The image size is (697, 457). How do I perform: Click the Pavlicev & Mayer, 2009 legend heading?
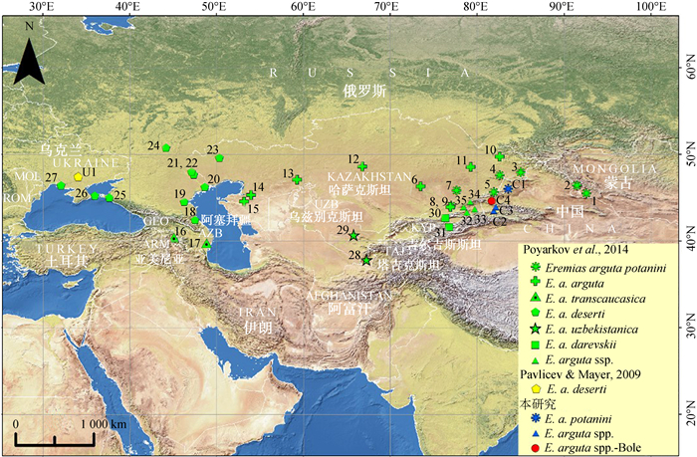pyautogui.click(x=581, y=374)
